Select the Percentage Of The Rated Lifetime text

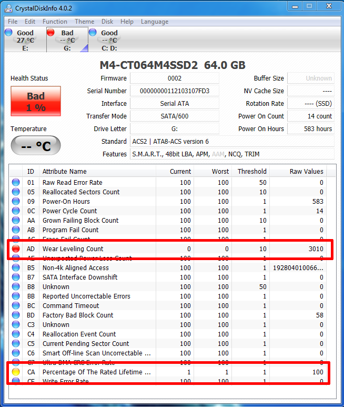[x=96, y=372]
